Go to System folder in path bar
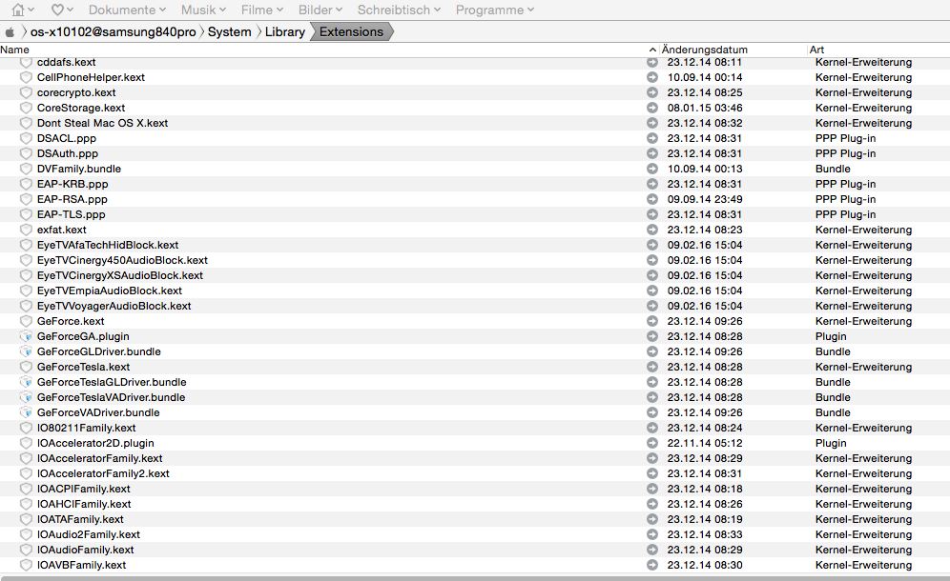Image resolution: width=950 pixels, height=581 pixels. coord(229,32)
